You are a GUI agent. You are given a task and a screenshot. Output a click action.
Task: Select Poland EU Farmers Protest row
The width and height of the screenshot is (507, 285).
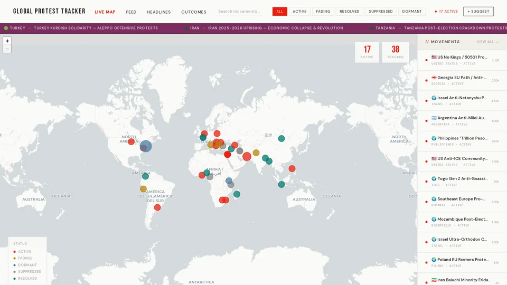[462, 262]
